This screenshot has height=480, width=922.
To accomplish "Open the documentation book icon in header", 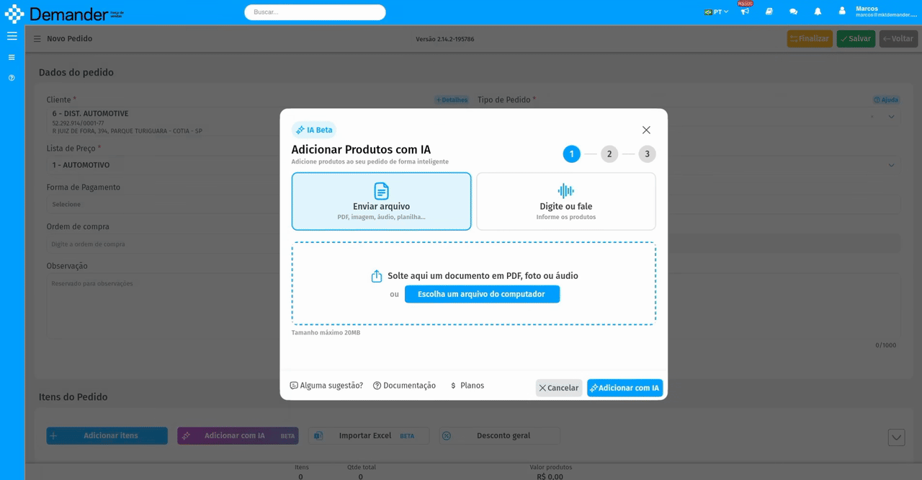I will pos(769,12).
